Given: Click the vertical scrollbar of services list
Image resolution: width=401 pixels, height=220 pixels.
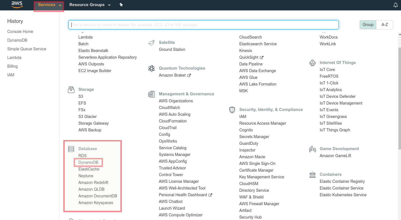Looking at the screenshot, I should pyautogui.click(x=399, y=98).
